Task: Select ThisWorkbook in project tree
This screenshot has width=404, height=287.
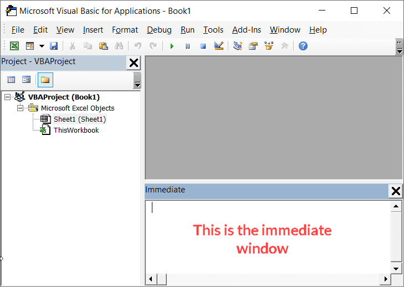Action: (x=76, y=130)
